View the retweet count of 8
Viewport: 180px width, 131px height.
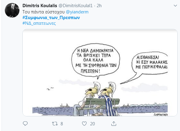click(x=62, y=124)
